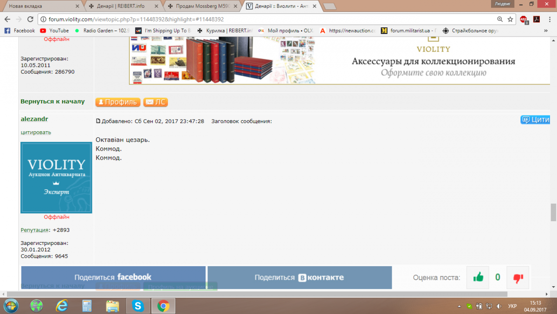Viewport: 557px width, 314px height.
Task: Share post via Поделиться ВКонтакте button
Action: [x=299, y=277]
